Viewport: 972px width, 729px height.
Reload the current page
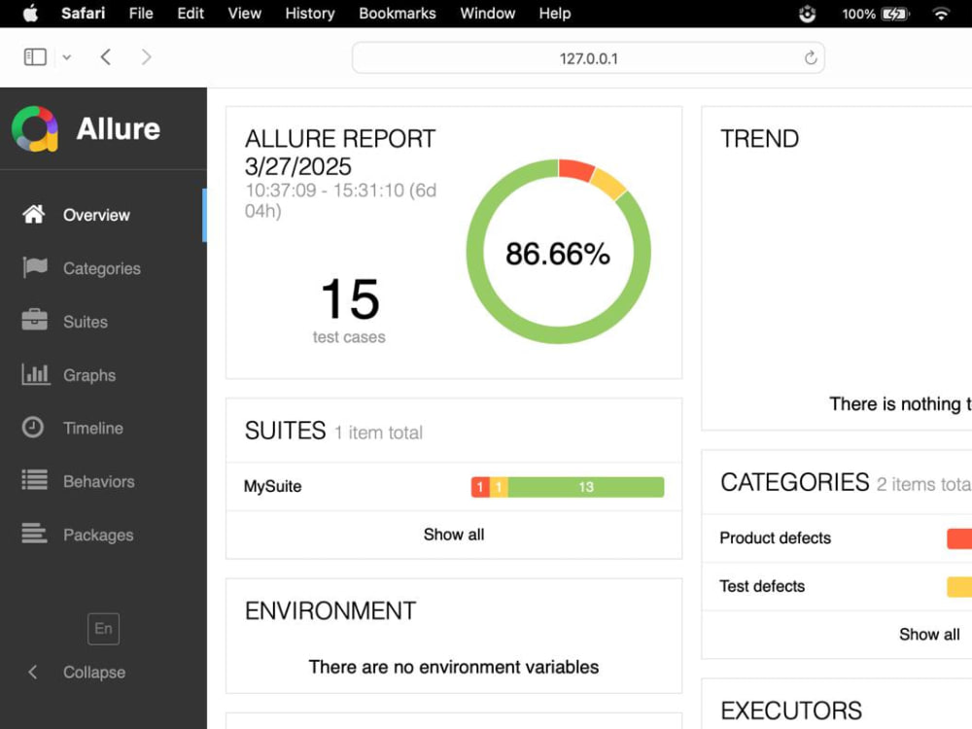coord(811,58)
